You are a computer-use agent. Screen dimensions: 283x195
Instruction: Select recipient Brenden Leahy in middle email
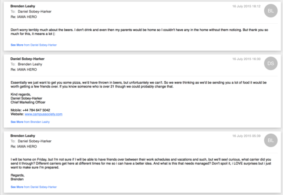[30, 64]
